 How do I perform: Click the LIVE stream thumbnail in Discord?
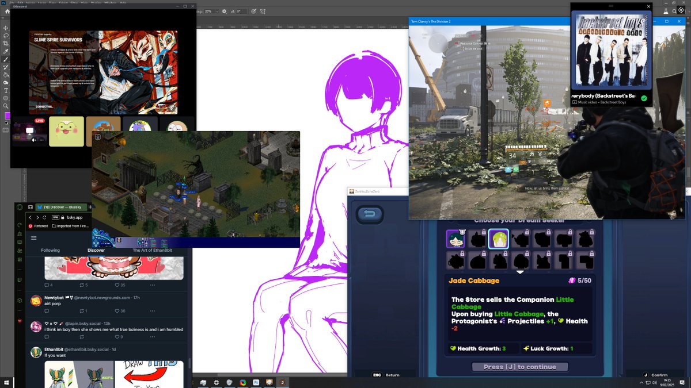(29, 132)
